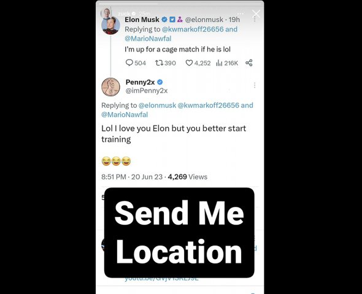This screenshot has width=362, height=294.
Task: Click the Elon Musk display name
Action: [142, 20]
